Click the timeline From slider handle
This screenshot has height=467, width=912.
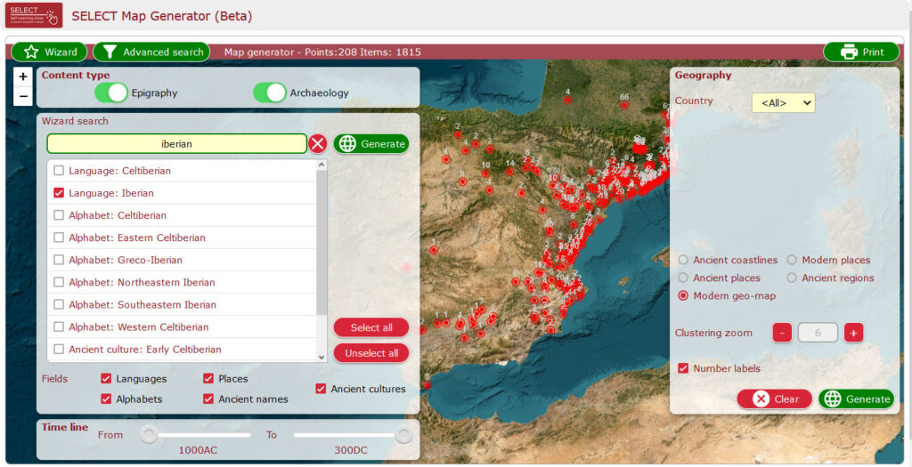point(150,435)
